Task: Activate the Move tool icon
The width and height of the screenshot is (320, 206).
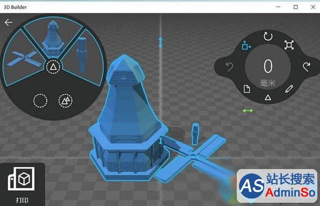Action: (246, 45)
